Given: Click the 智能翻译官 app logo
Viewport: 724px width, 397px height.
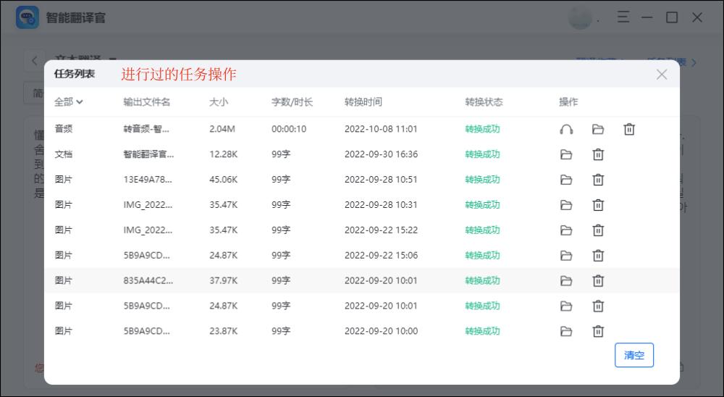Looking at the screenshot, I should [28, 17].
